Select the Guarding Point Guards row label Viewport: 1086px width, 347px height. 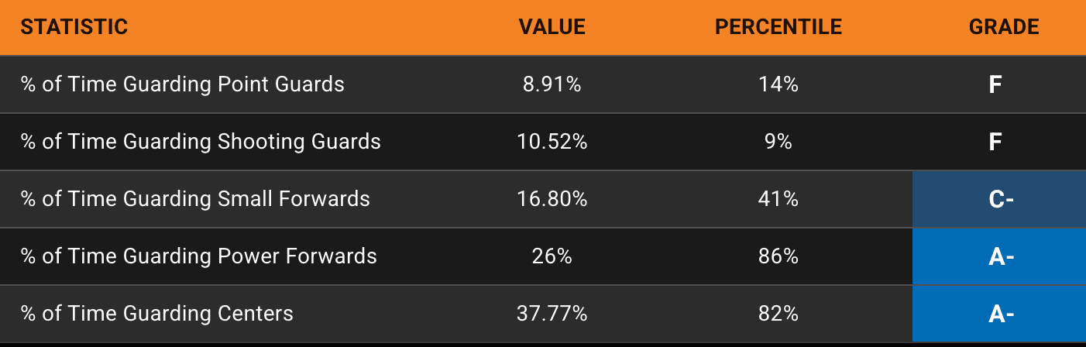coord(182,84)
